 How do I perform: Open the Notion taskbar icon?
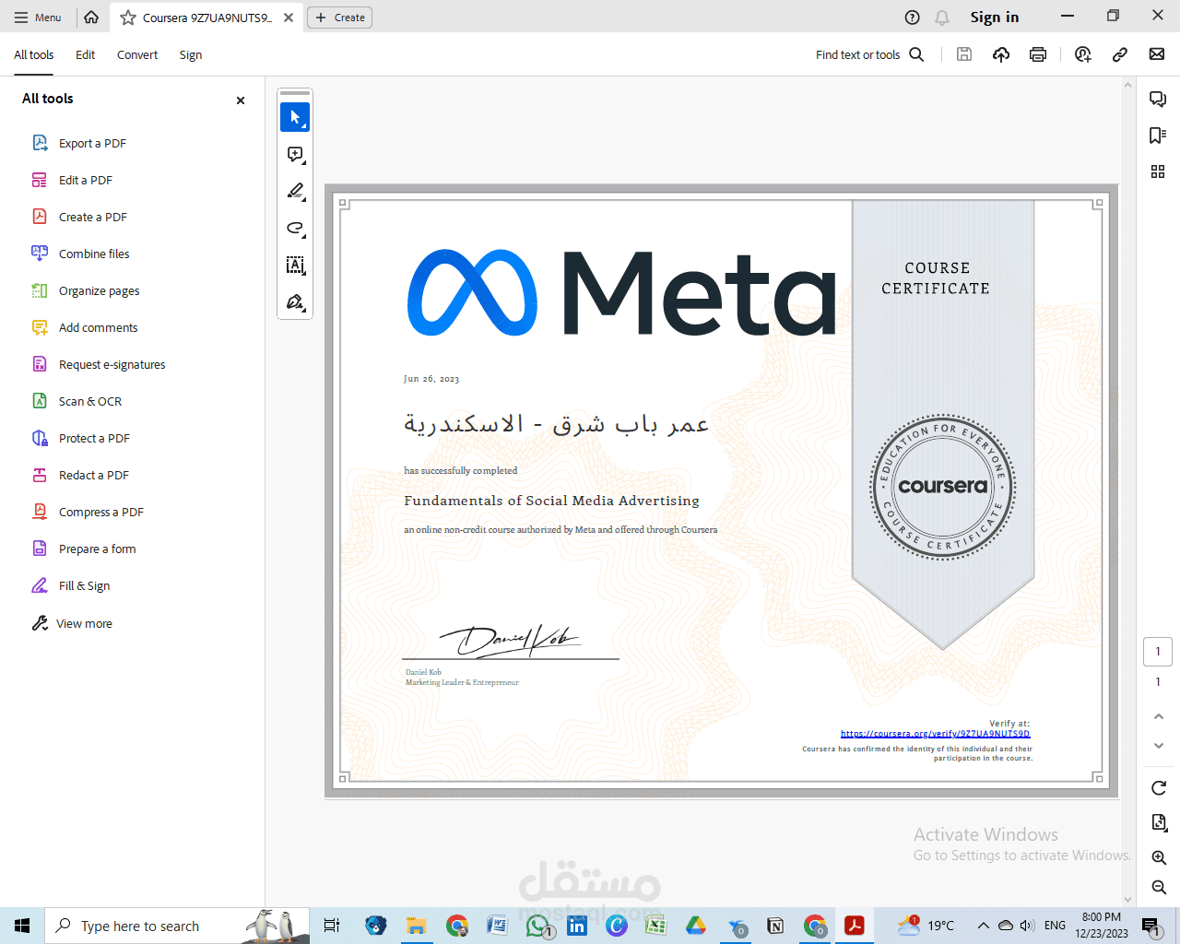(775, 926)
